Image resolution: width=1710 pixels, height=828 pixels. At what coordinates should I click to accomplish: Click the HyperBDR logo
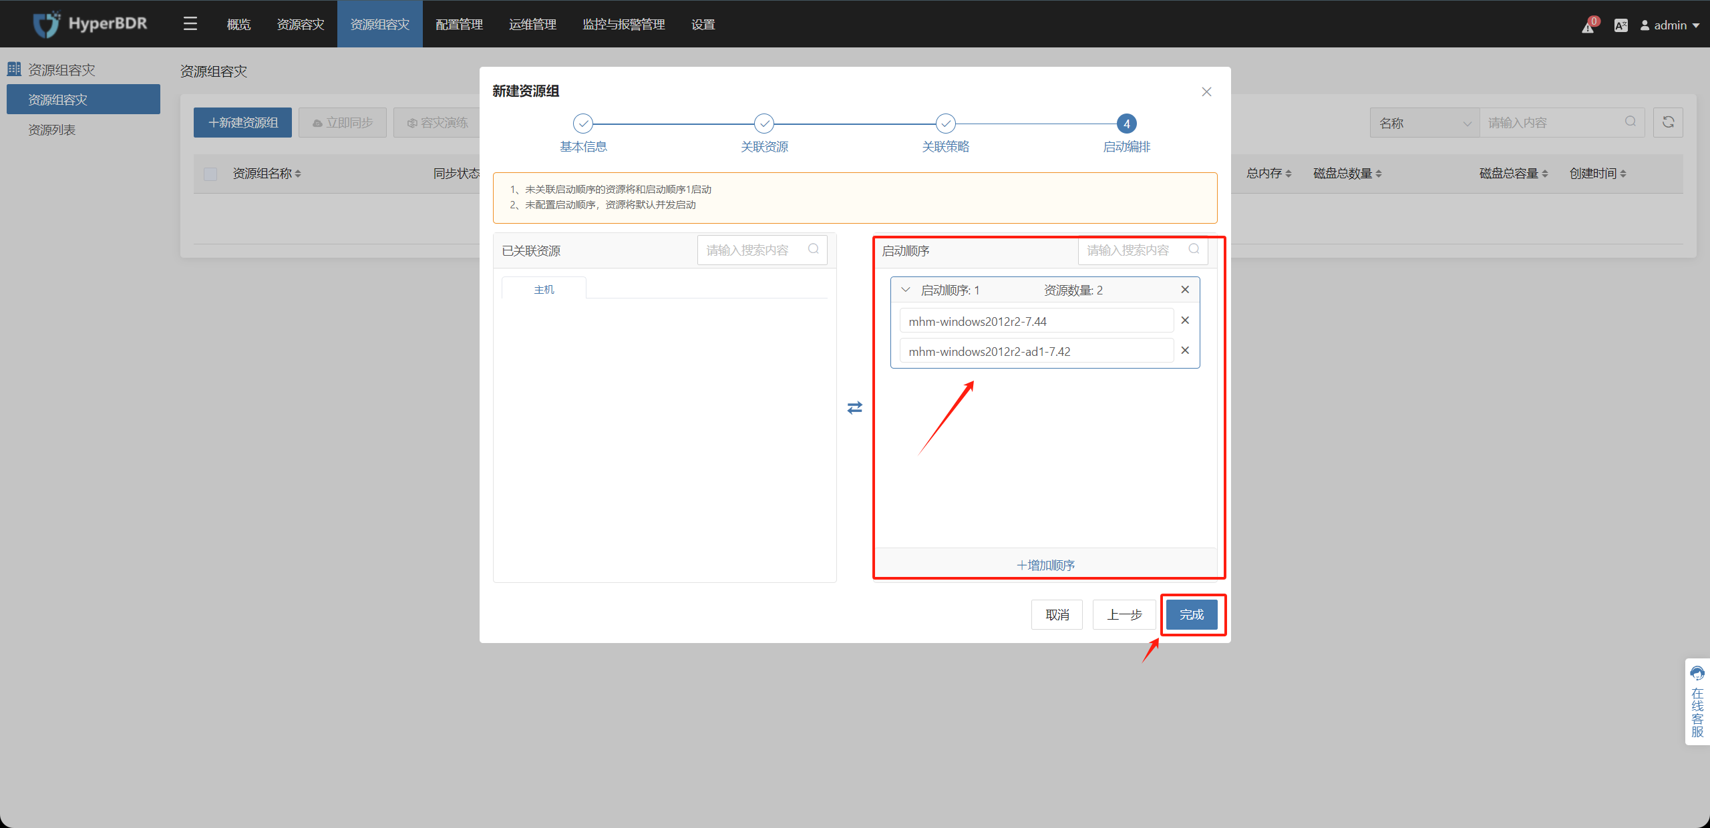pos(91,24)
